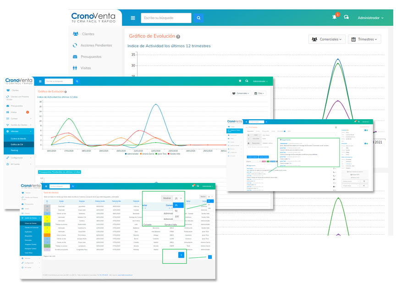Click page 1 pagination button in client list
The height and width of the screenshot is (287, 396).
point(210,257)
